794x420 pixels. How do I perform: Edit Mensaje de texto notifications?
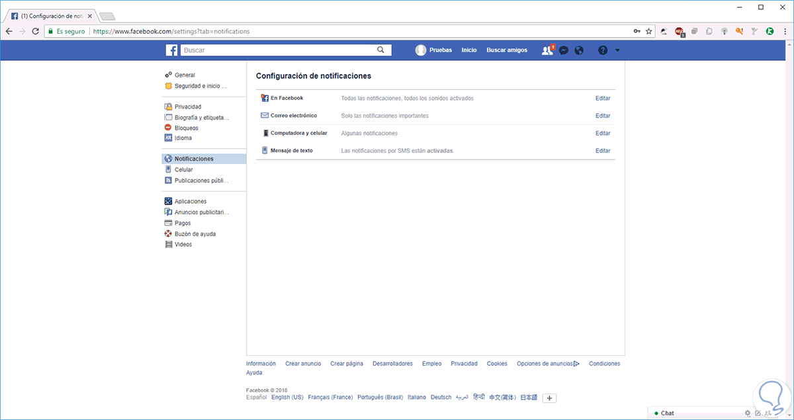click(603, 151)
